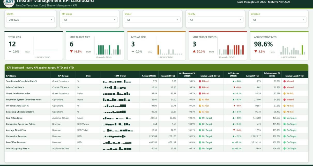The image size is (313, 166).
Task: Expand the Priority filter dropdown
Action: pos(215,20)
